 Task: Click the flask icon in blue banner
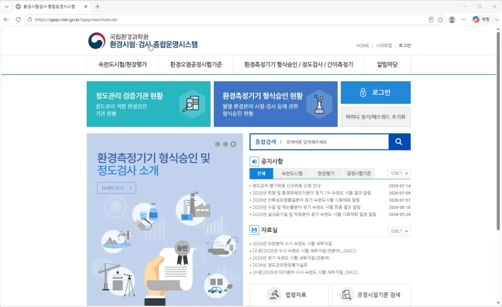(x=319, y=104)
